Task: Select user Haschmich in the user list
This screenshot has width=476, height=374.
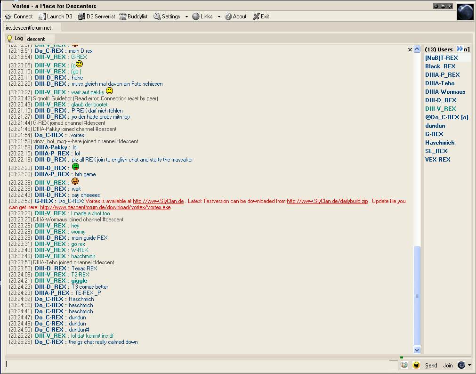Action: pos(440,143)
